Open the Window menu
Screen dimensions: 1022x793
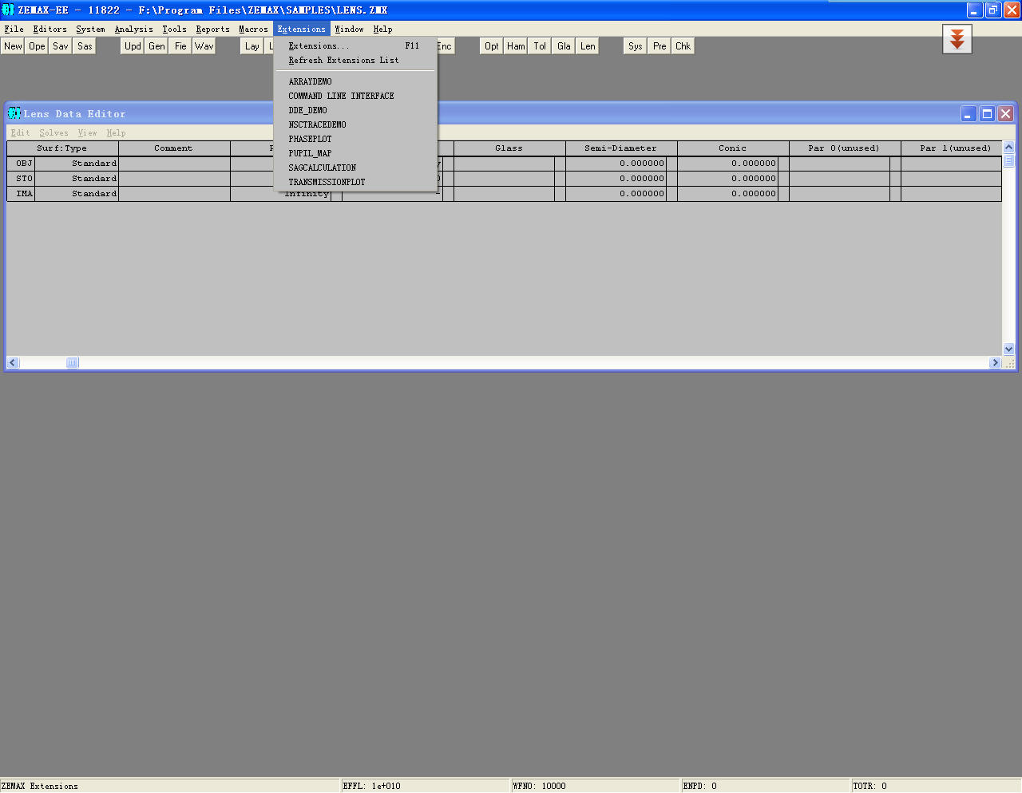(x=349, y=29)
